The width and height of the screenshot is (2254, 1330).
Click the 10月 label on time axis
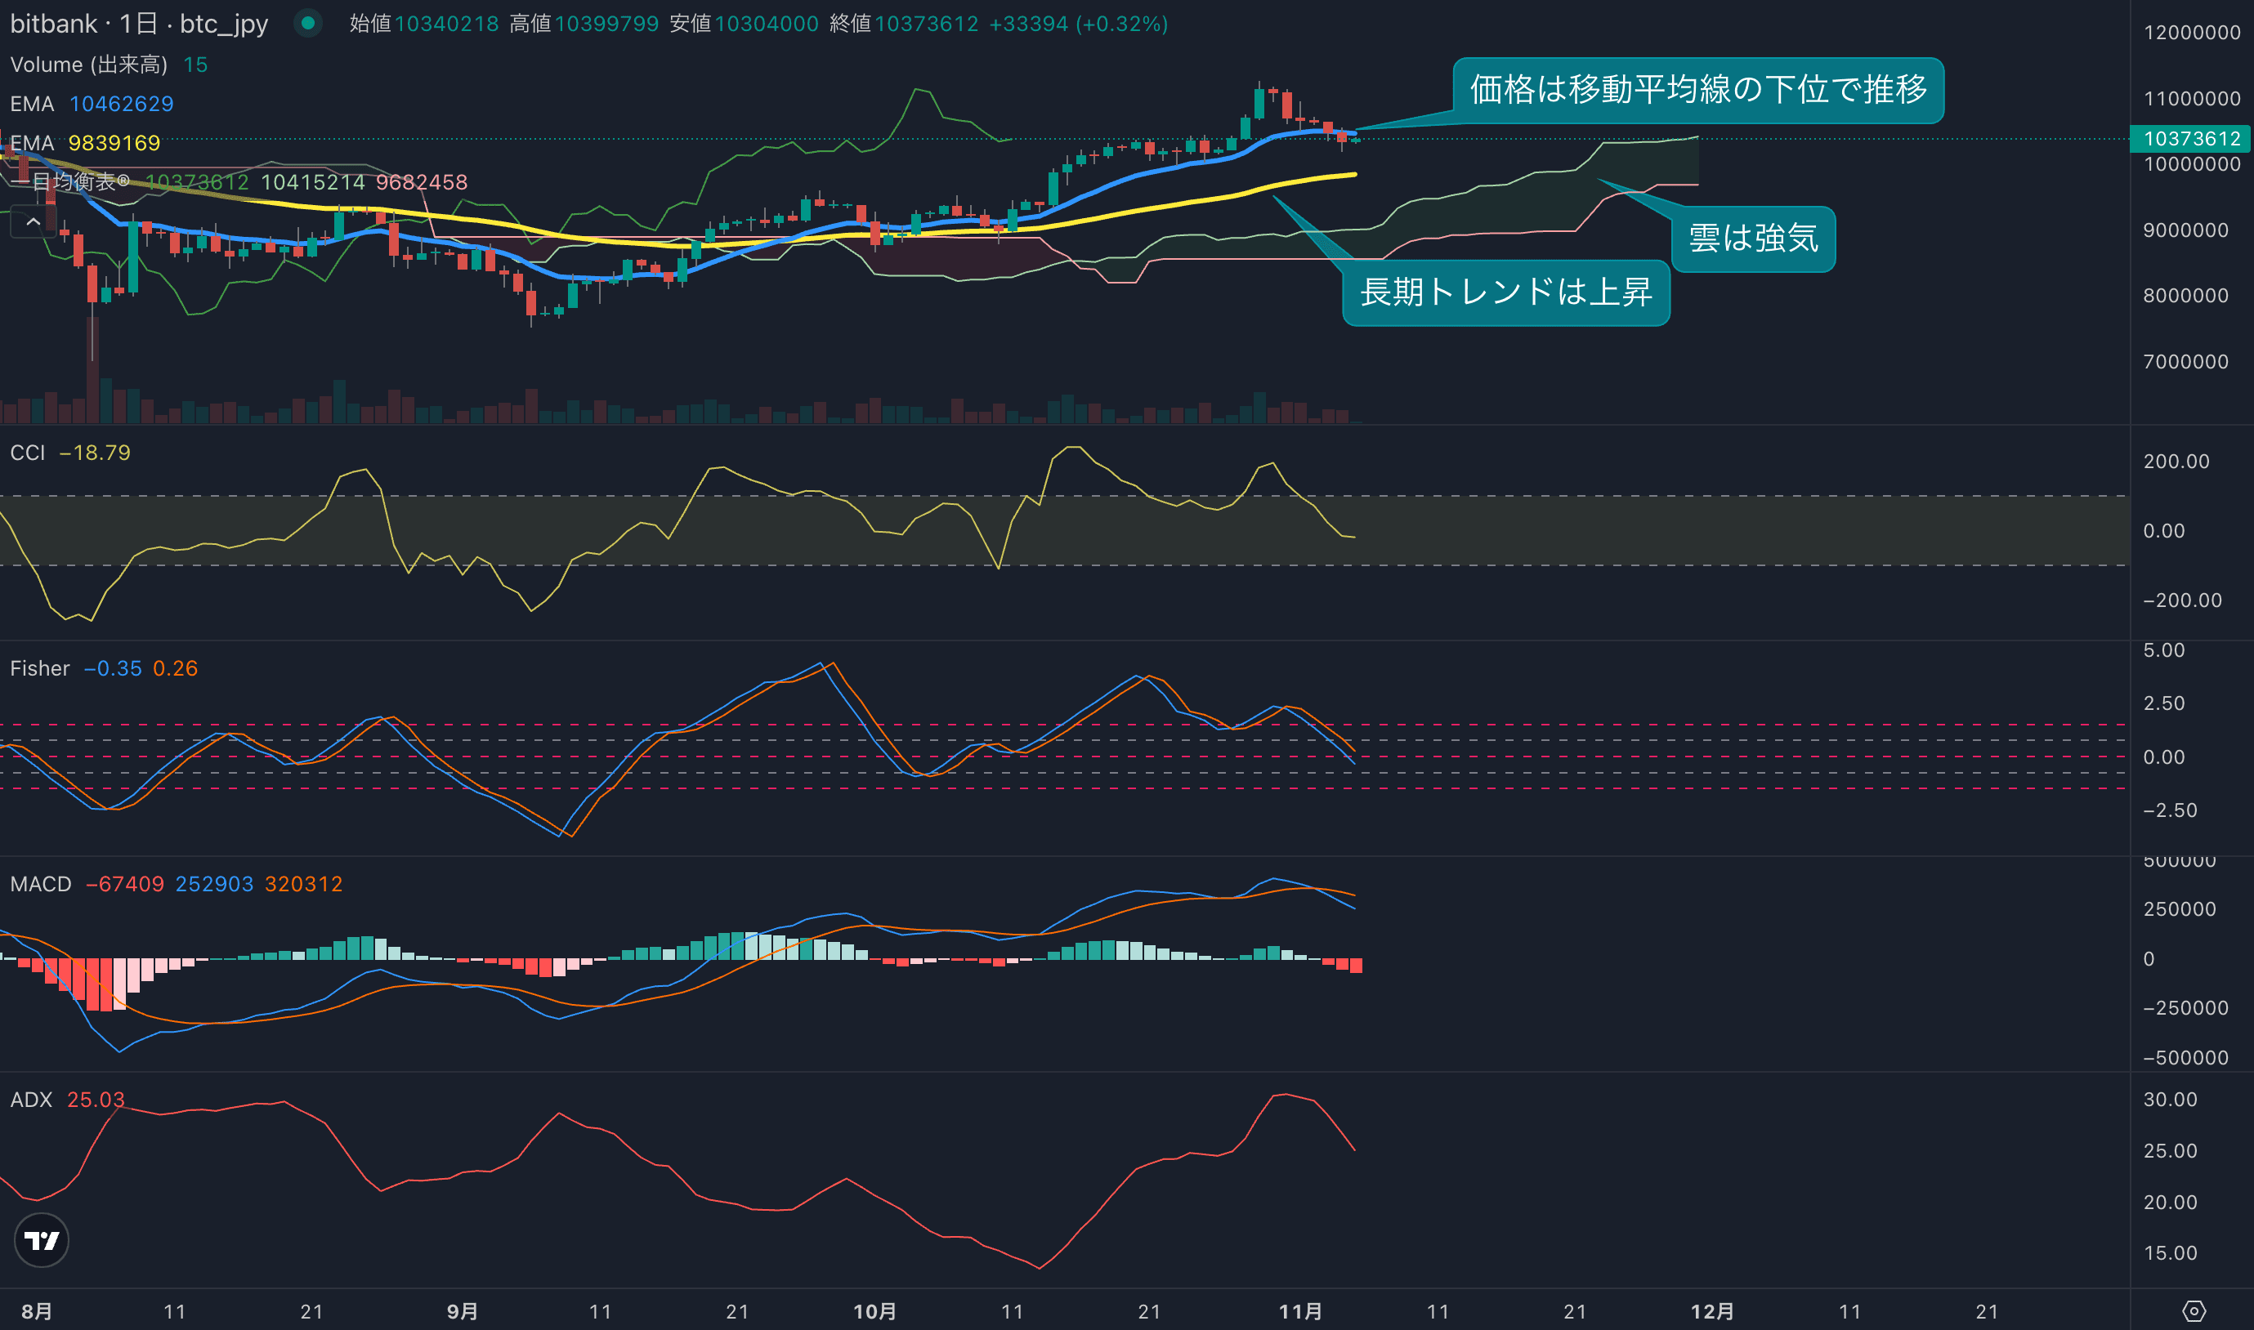tap(874, 1311)
